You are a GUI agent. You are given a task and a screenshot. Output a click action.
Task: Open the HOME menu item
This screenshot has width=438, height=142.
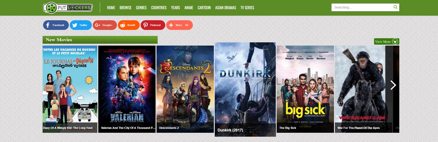[111, 8]
